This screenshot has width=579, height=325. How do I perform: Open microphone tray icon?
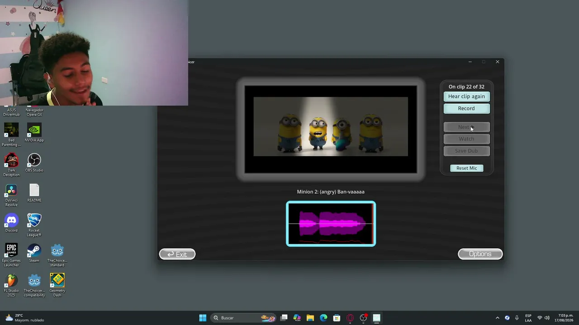pos(517,318)
